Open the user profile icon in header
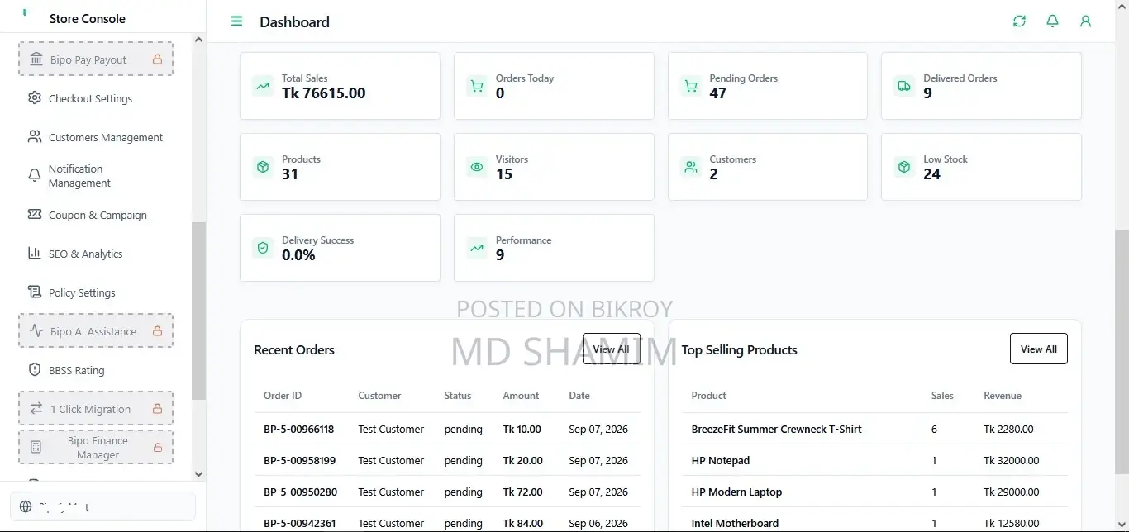The width and height of the screenshot is (1129, 532). coord(1085,21)
